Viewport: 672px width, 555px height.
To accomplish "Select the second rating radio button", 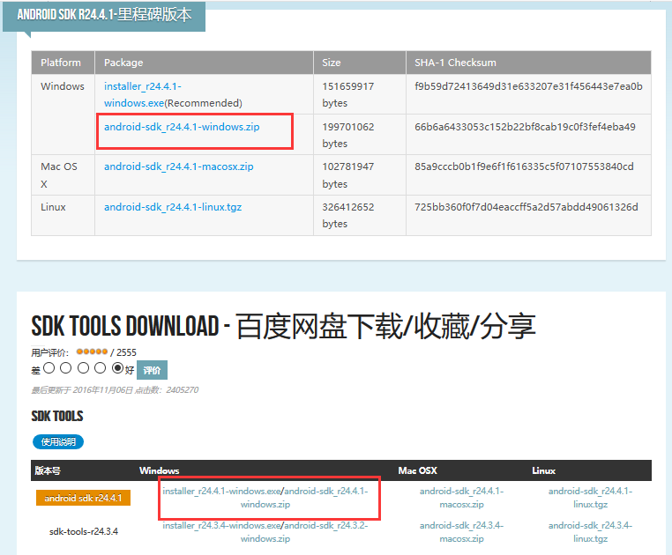I will pos(65,368).
